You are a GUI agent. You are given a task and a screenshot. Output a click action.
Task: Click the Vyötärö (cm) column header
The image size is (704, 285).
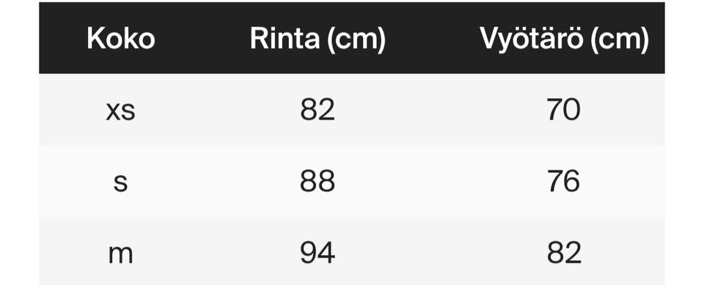pos(564,38)
